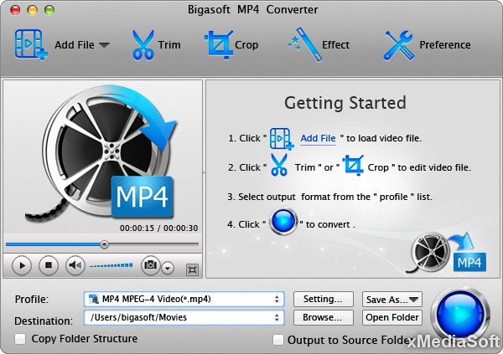Click the Destination: label
Screen dimensions: 503x354
44,321
